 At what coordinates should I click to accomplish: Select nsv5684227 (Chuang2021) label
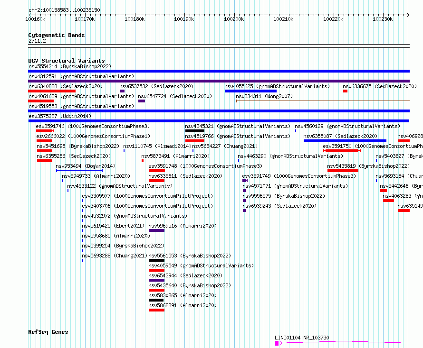tap(225, 146)
